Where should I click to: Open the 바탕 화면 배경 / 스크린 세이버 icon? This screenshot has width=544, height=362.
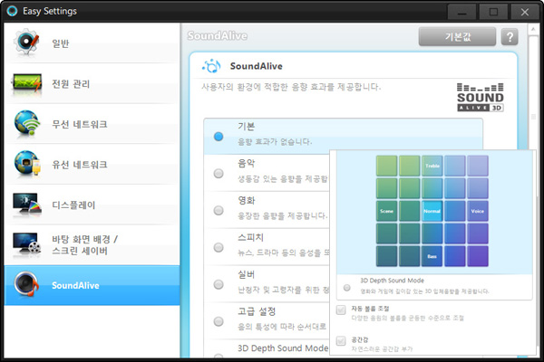(x=27, y=244)
